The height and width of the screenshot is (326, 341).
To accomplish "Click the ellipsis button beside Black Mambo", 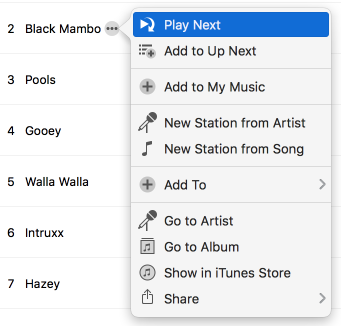I will pyautogui.click(x=111, y=29).
